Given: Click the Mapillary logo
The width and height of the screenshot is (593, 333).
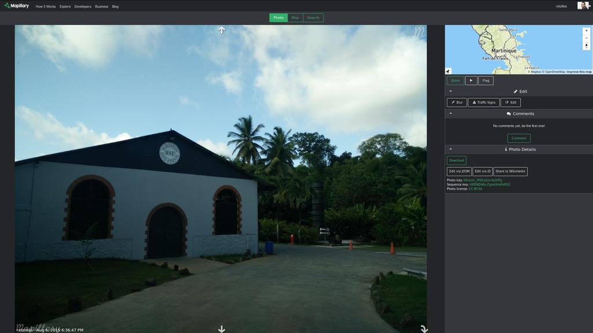Looking at the screenshot, I should point(16,6).
